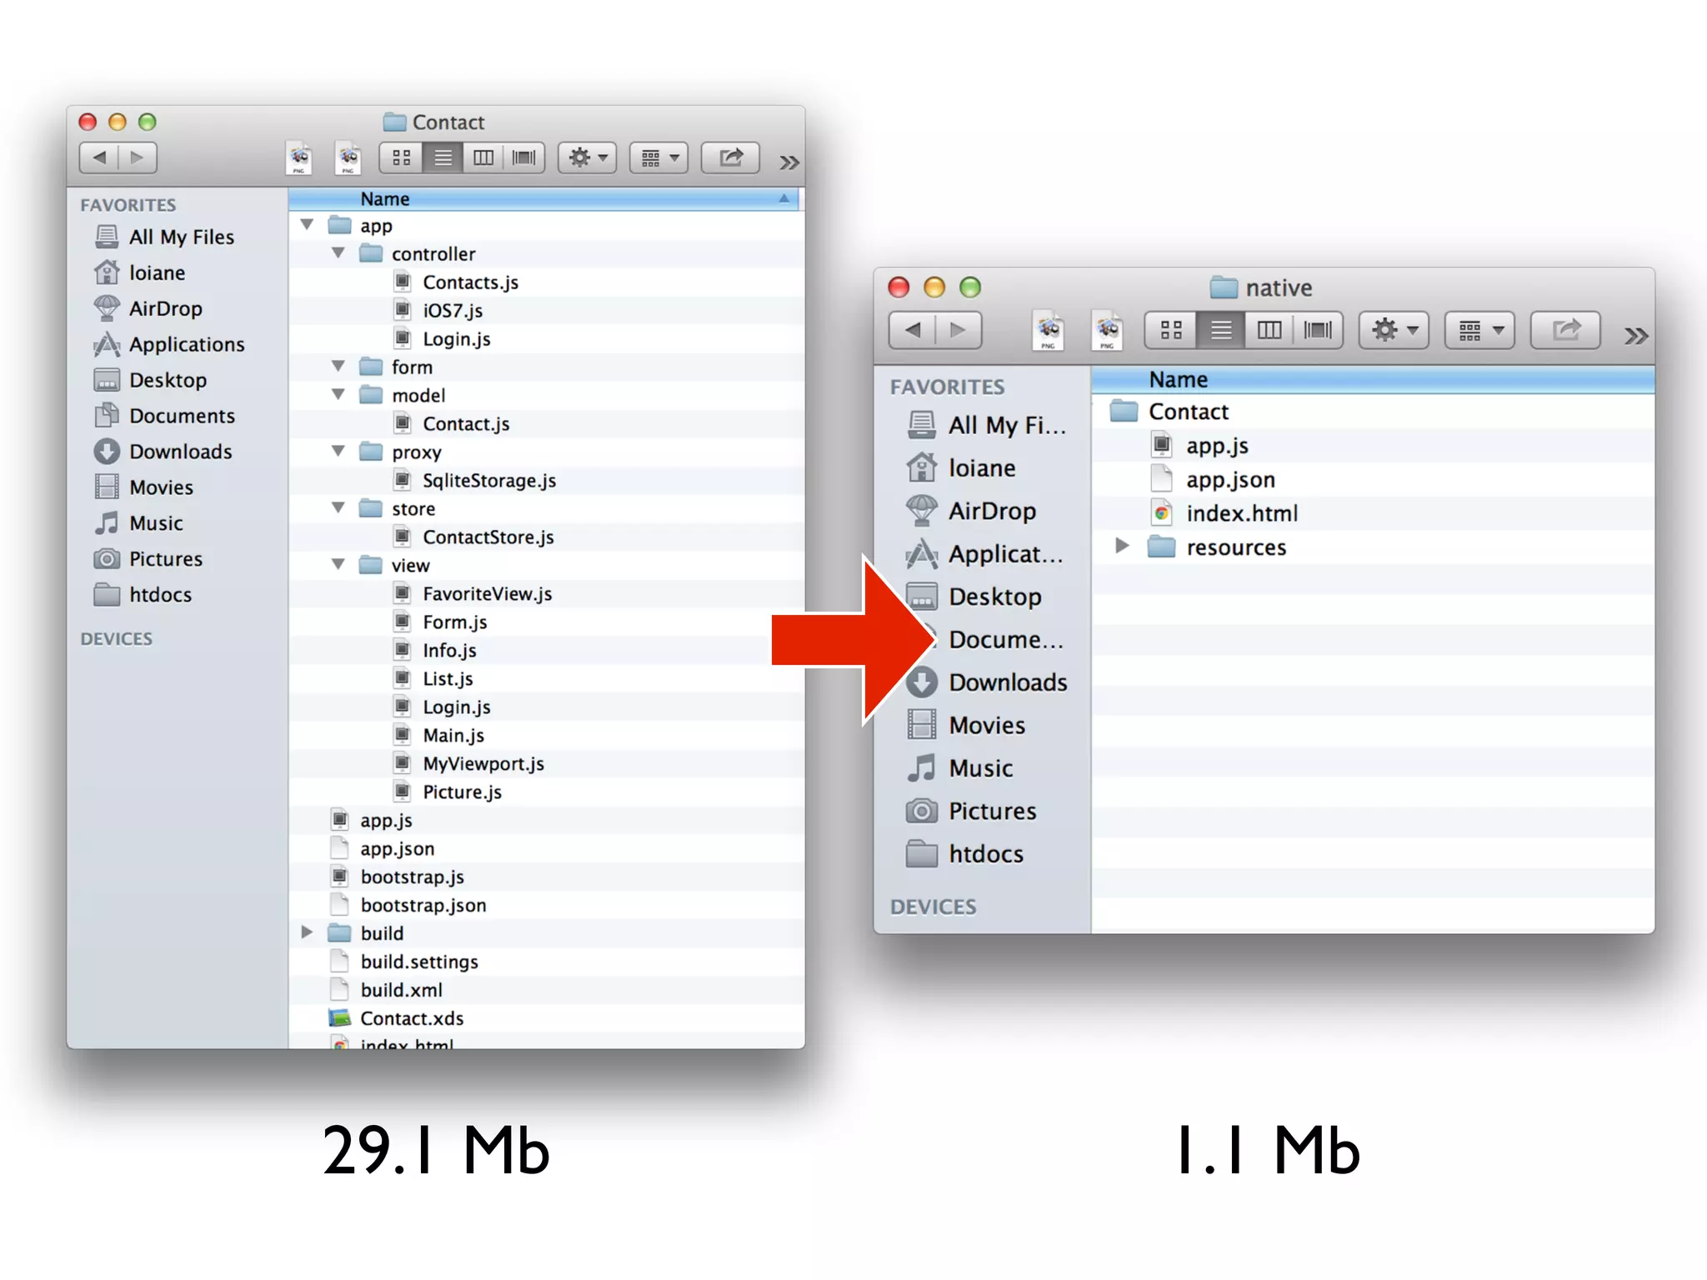The width and height of the screenshot is (1707, 1280).
Task: Sort by Name column in native window
Action: (x=1373, y=380)
